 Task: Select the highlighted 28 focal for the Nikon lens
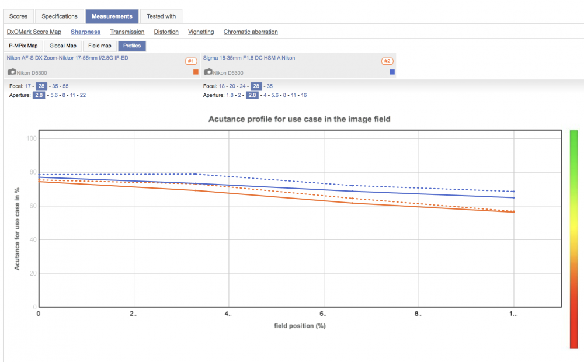[x=41, y=86]
